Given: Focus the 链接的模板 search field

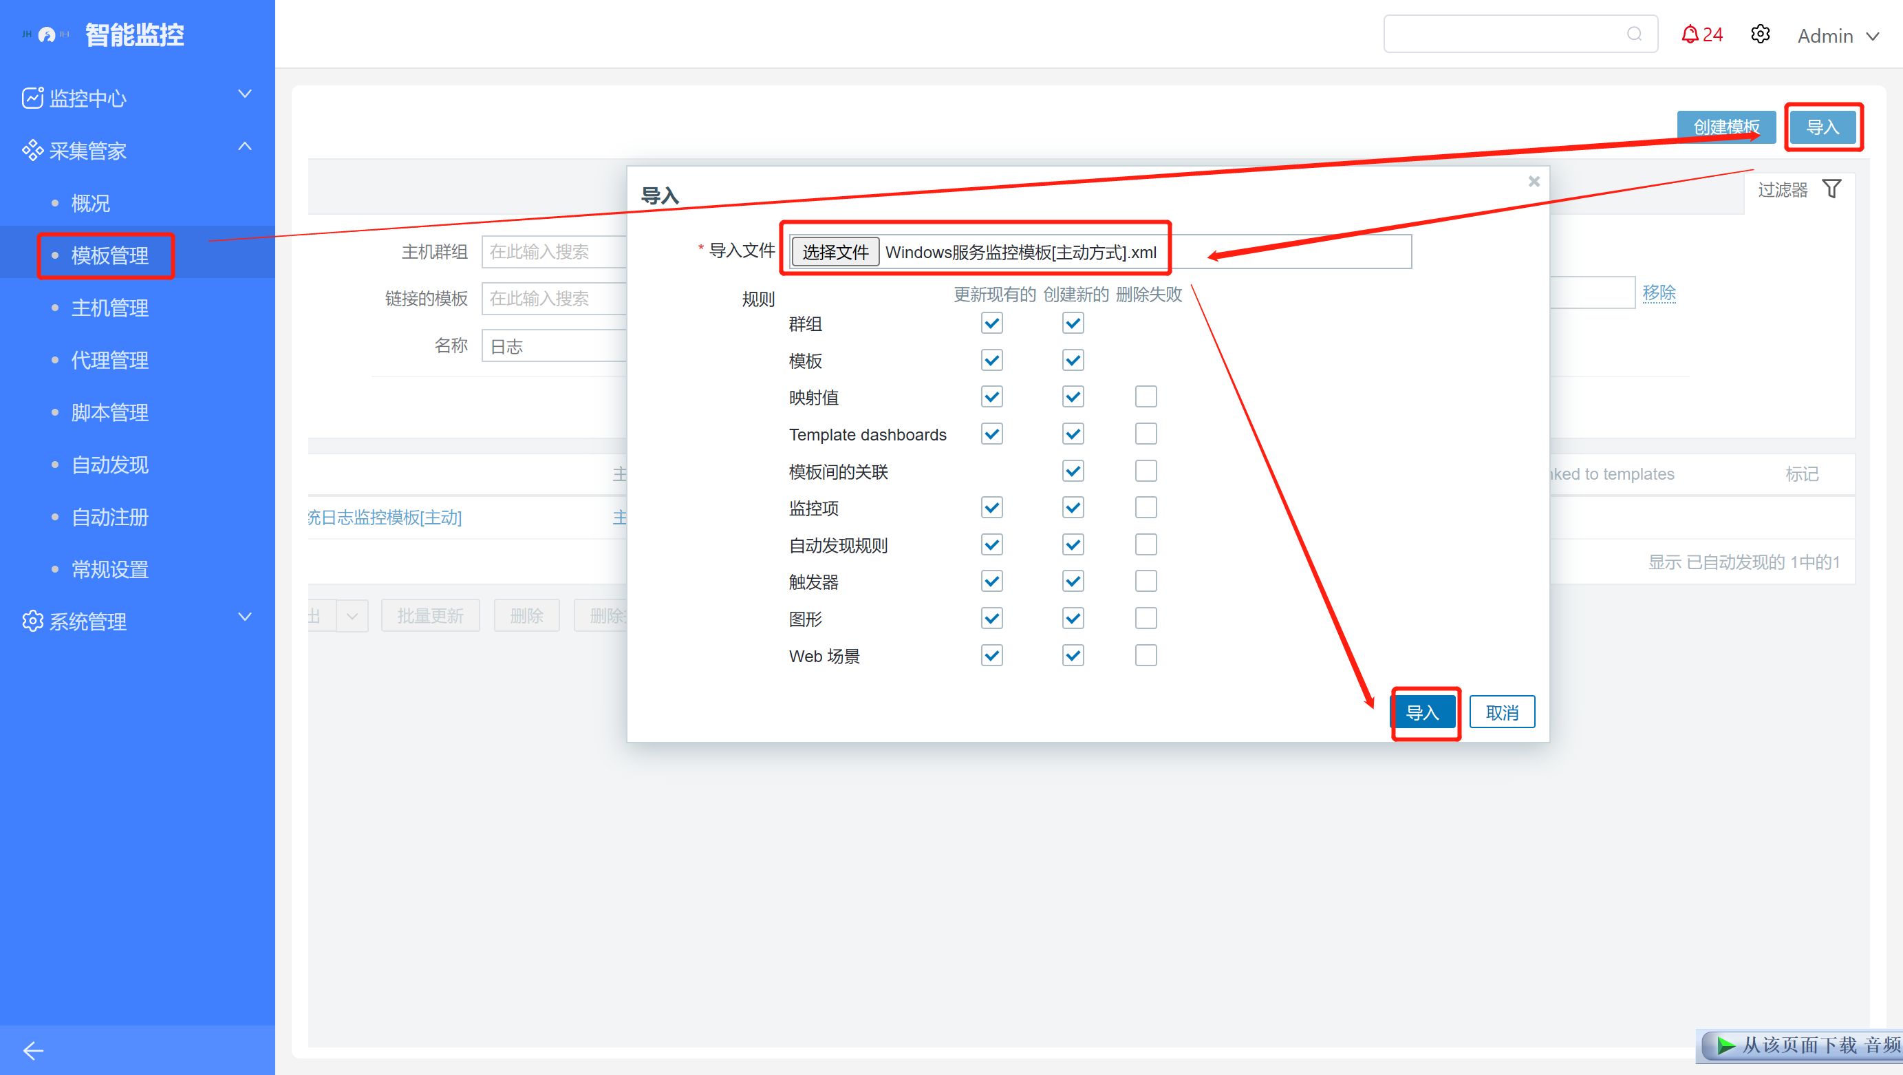Looking at the screenshot, I should (555, 299).
